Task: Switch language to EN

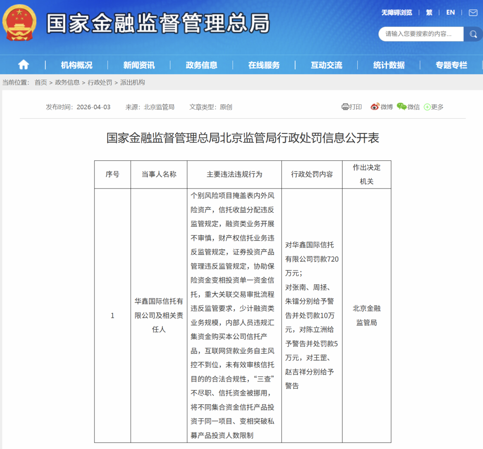Action: pos(450,13)
